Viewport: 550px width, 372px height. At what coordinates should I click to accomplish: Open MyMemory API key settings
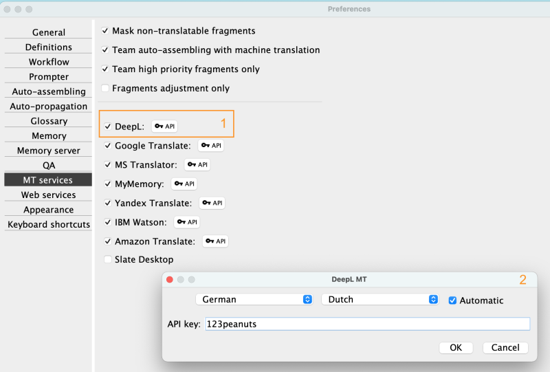click(x=184, y=184)
